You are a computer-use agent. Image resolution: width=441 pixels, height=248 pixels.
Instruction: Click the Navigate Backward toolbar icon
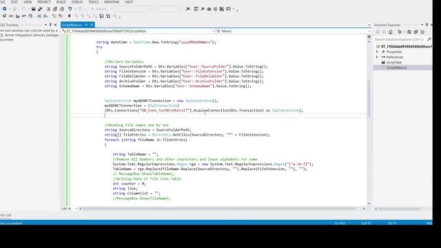5,9
